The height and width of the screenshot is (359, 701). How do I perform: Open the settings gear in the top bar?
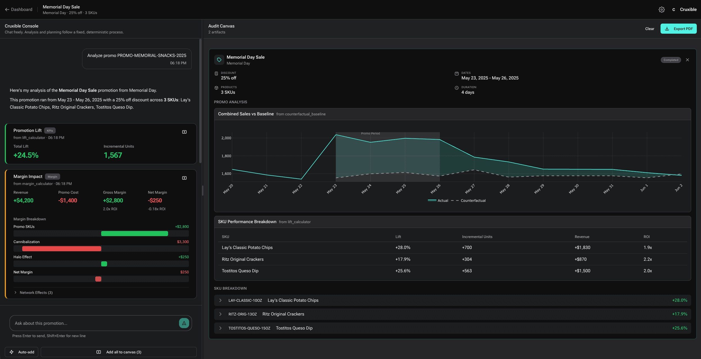[661, 9]
